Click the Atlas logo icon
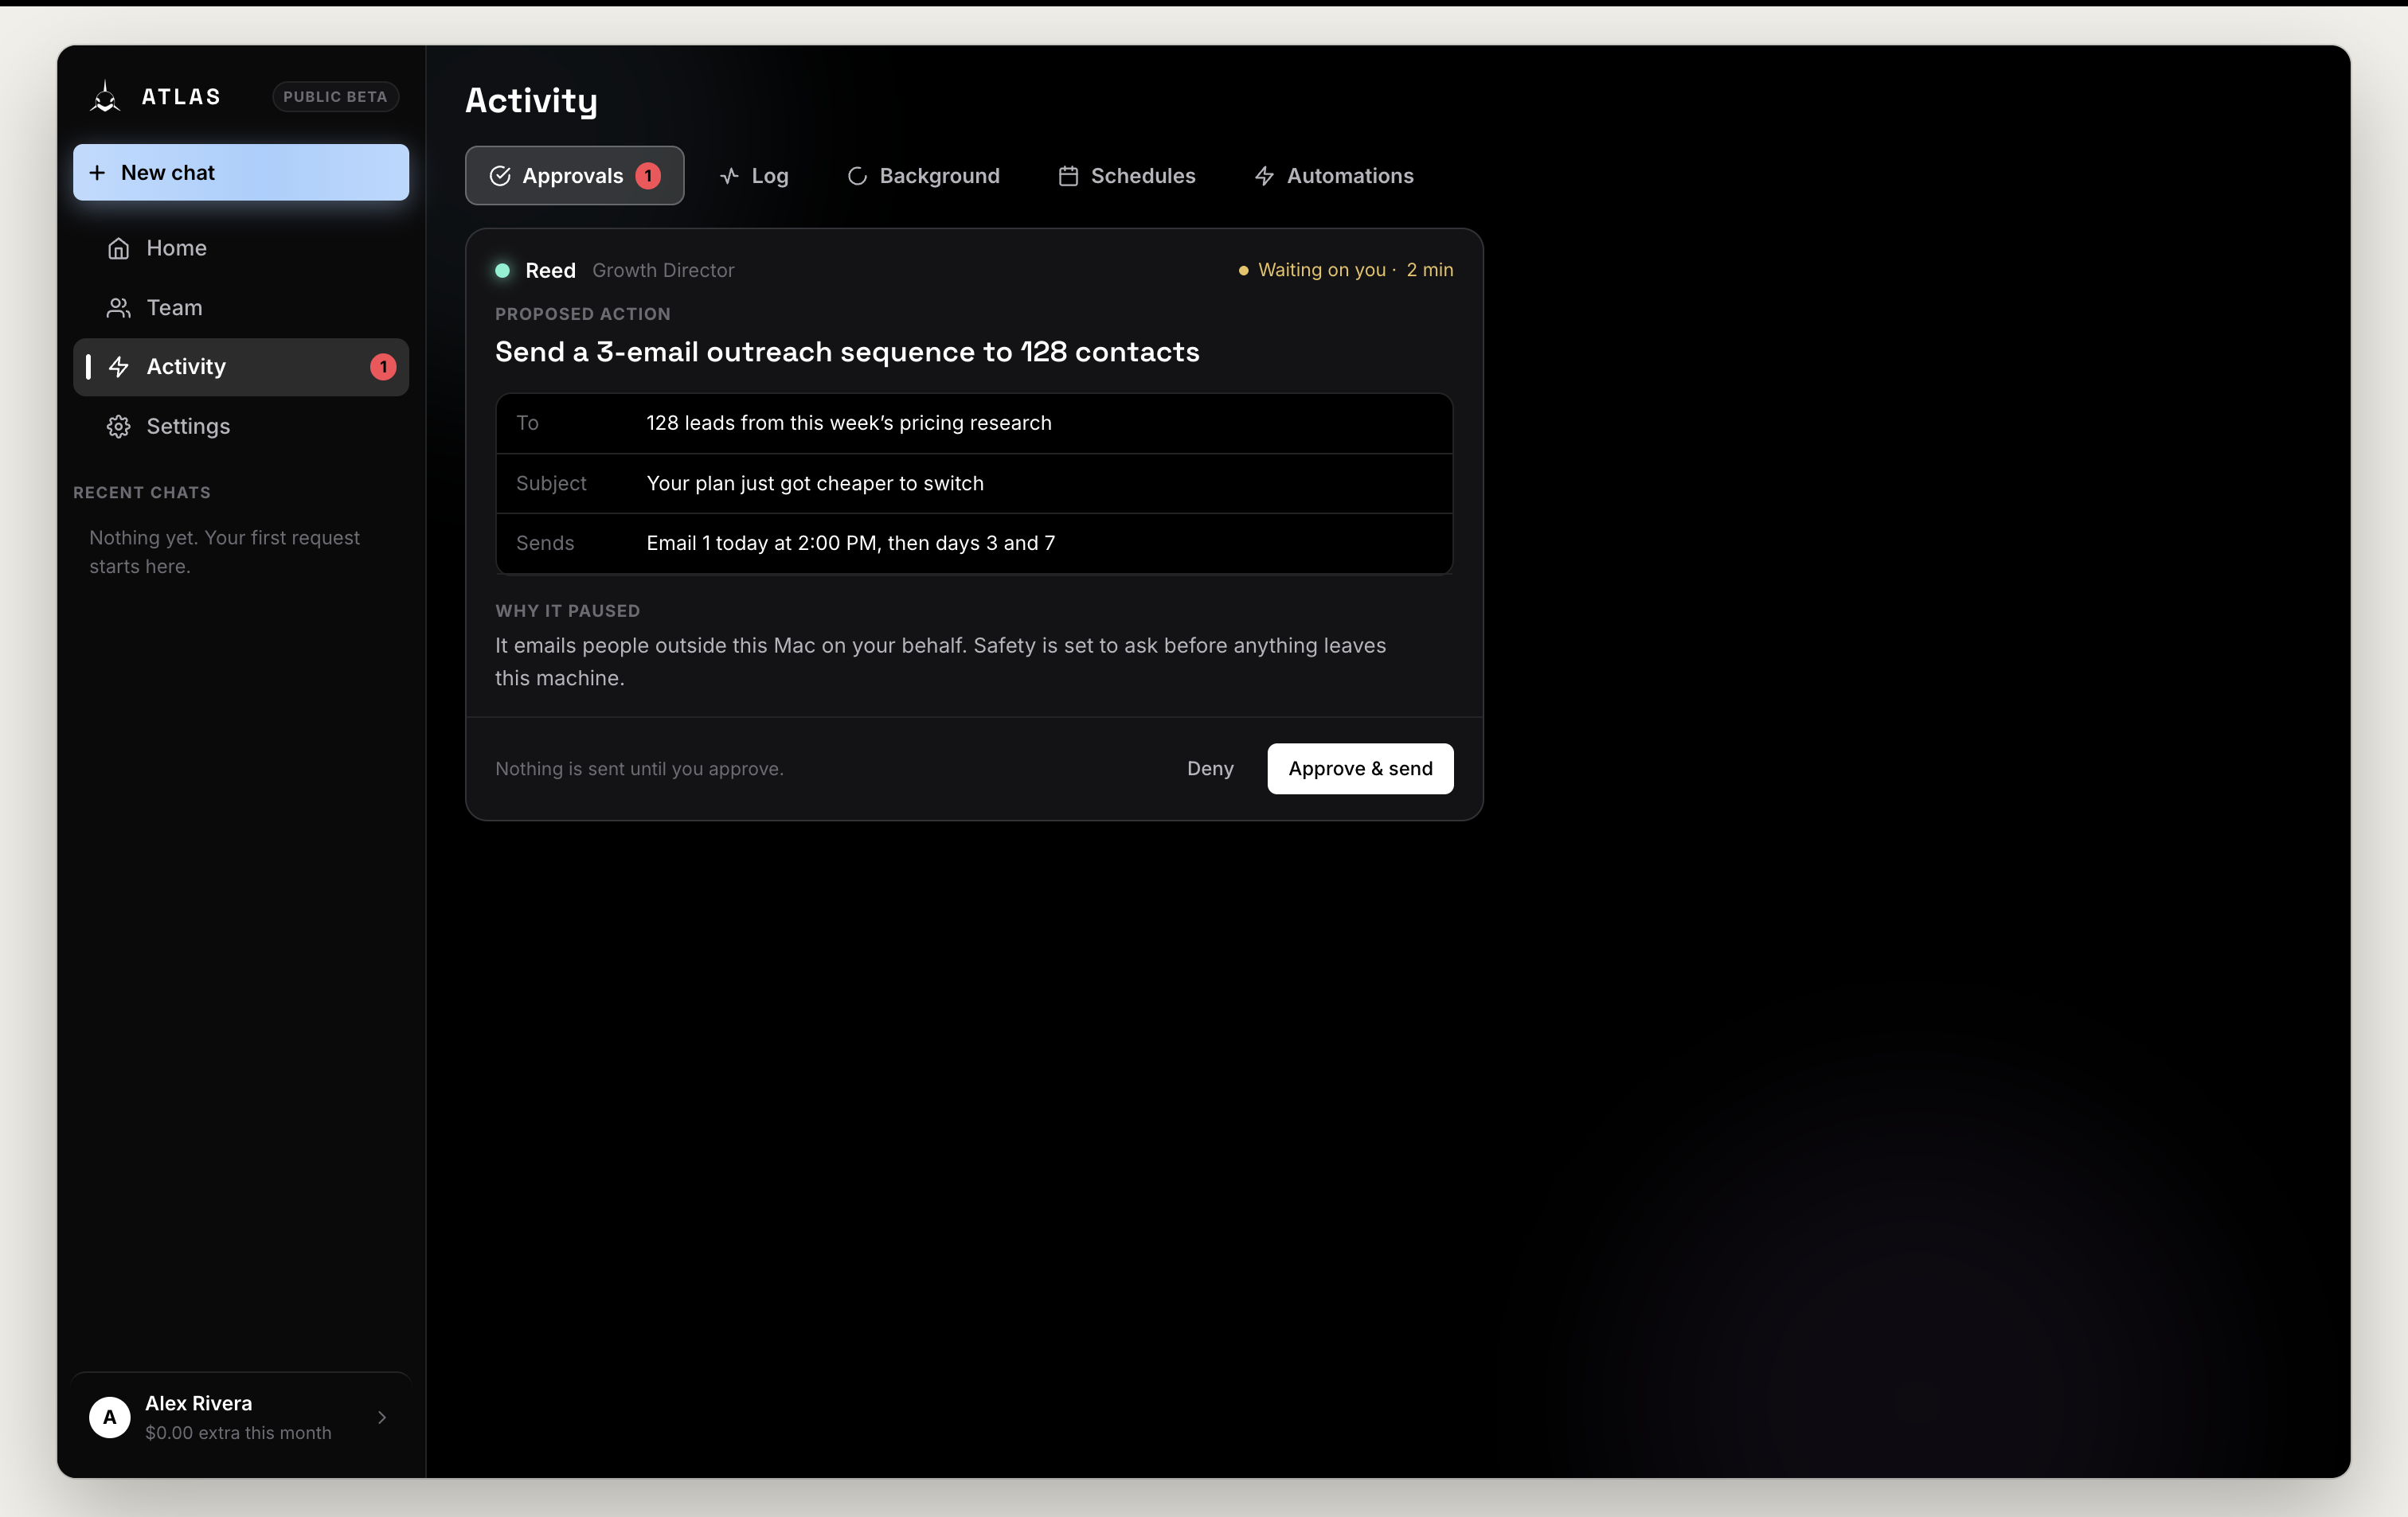Viewport: 2408px width, 1517px height. click(105, 97)
